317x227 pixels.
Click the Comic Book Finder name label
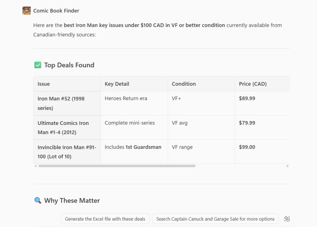[x=56, y=11]
